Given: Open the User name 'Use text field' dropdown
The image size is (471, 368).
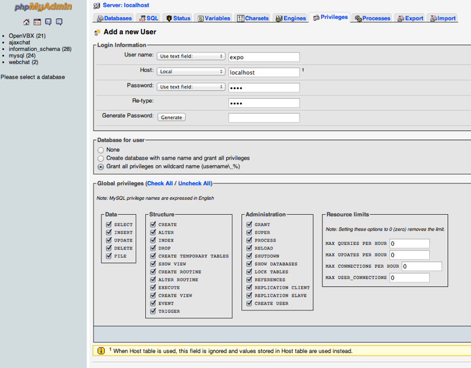Looking at the screenshot, I should (x=191, y=56).
